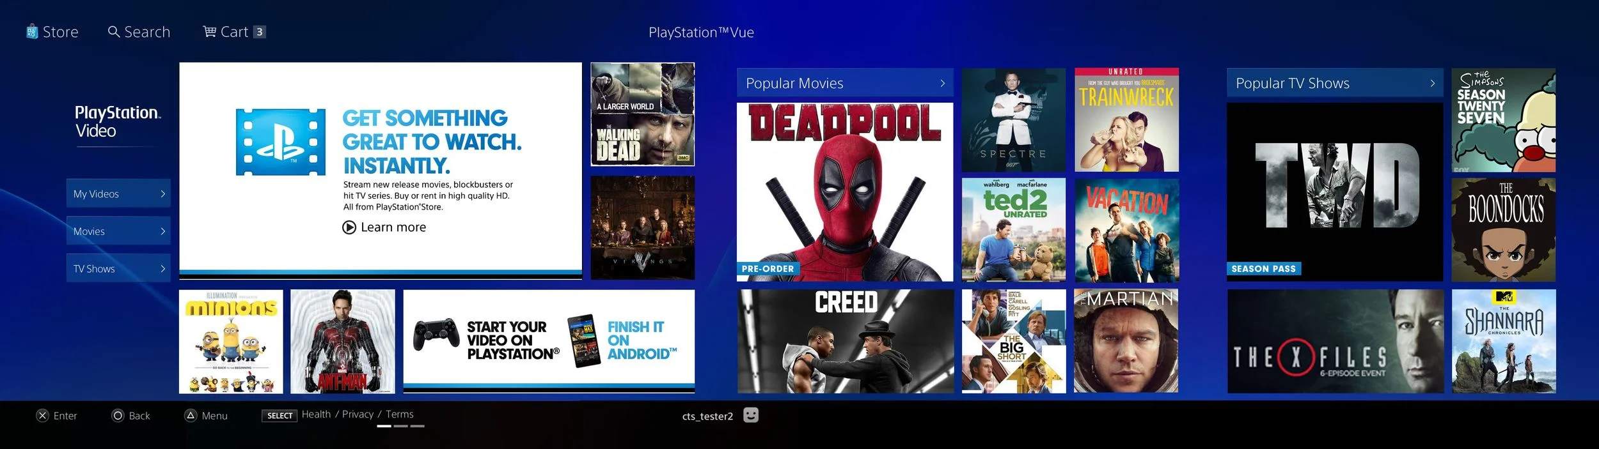This screenshot has height=449, width=1599.
Task: Open Ted 2 unrated poster
Action: (1014, 230)
